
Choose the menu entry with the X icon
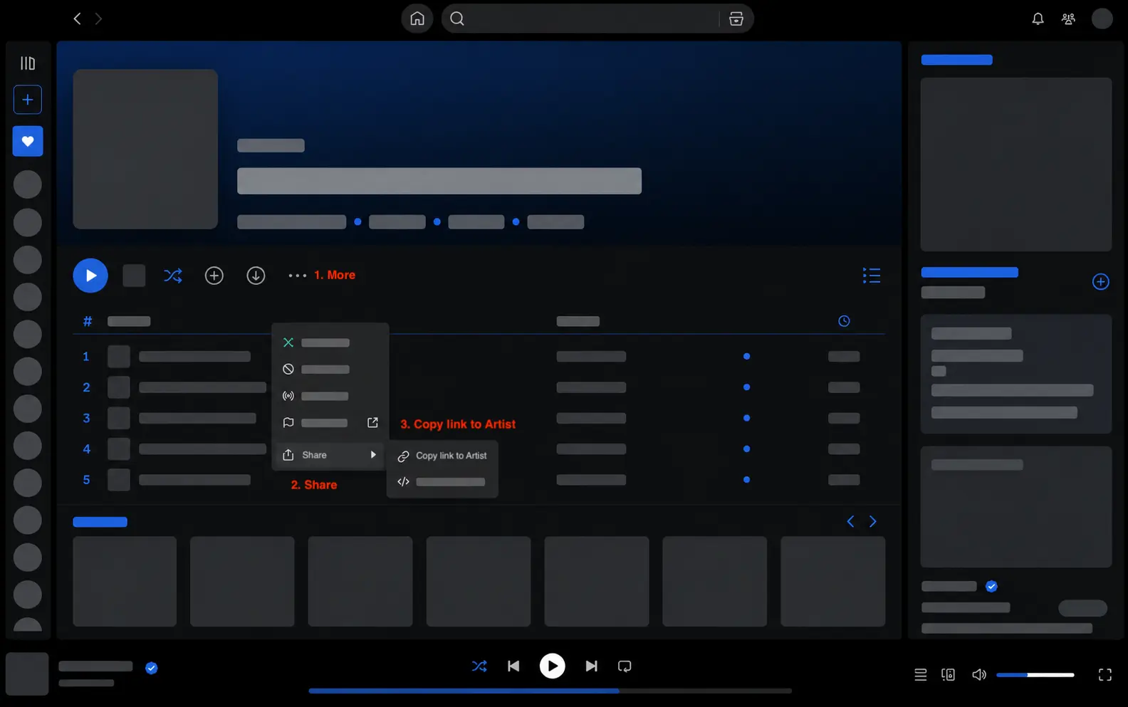pyautogui.click(x=330, y=342)
